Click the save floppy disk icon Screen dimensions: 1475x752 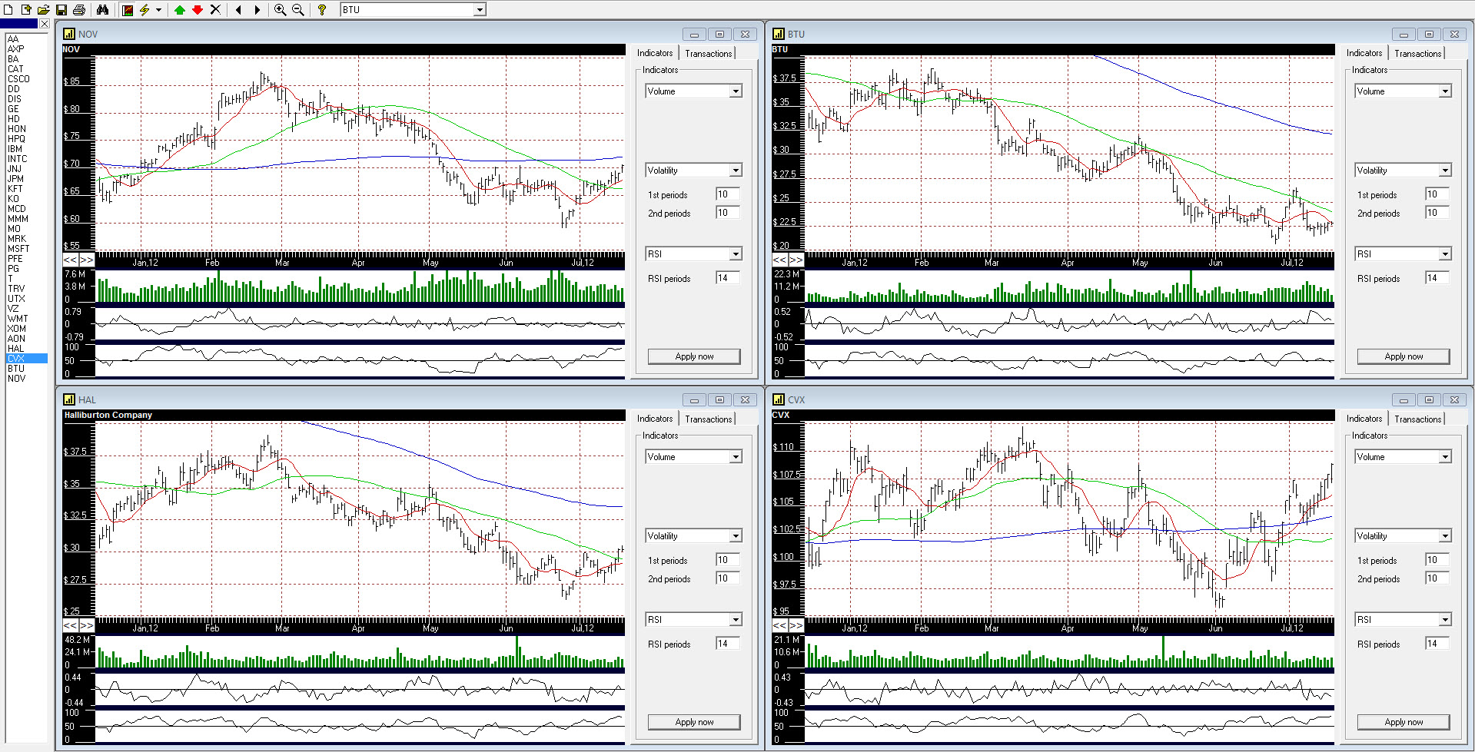coord(61,10)
